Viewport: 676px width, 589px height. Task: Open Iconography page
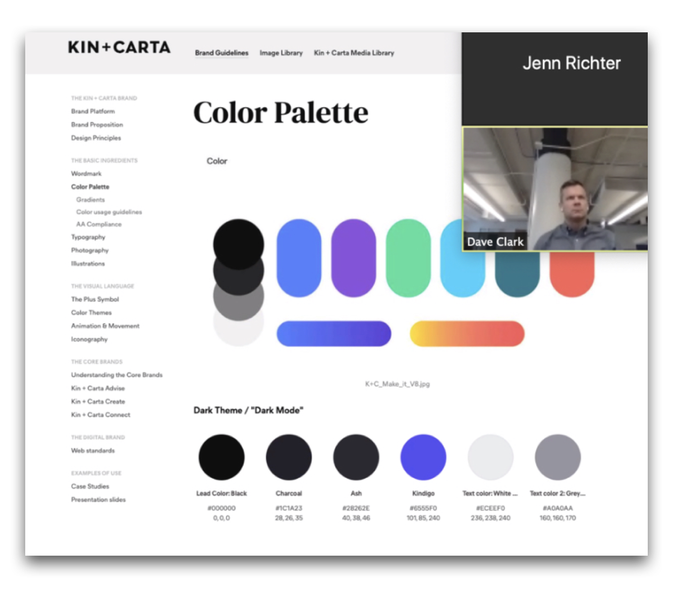(x=89, y=339)
